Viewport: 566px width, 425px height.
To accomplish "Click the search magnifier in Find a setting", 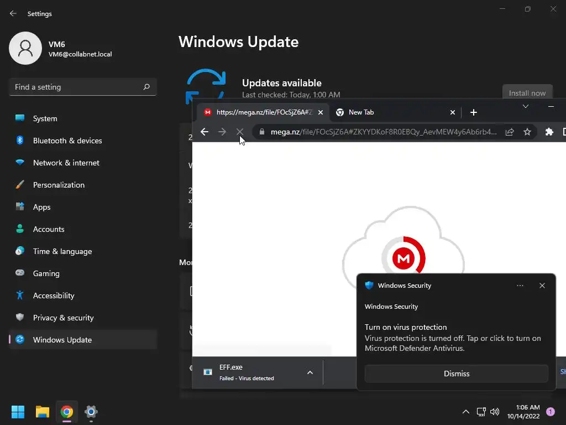I will 146,87.
